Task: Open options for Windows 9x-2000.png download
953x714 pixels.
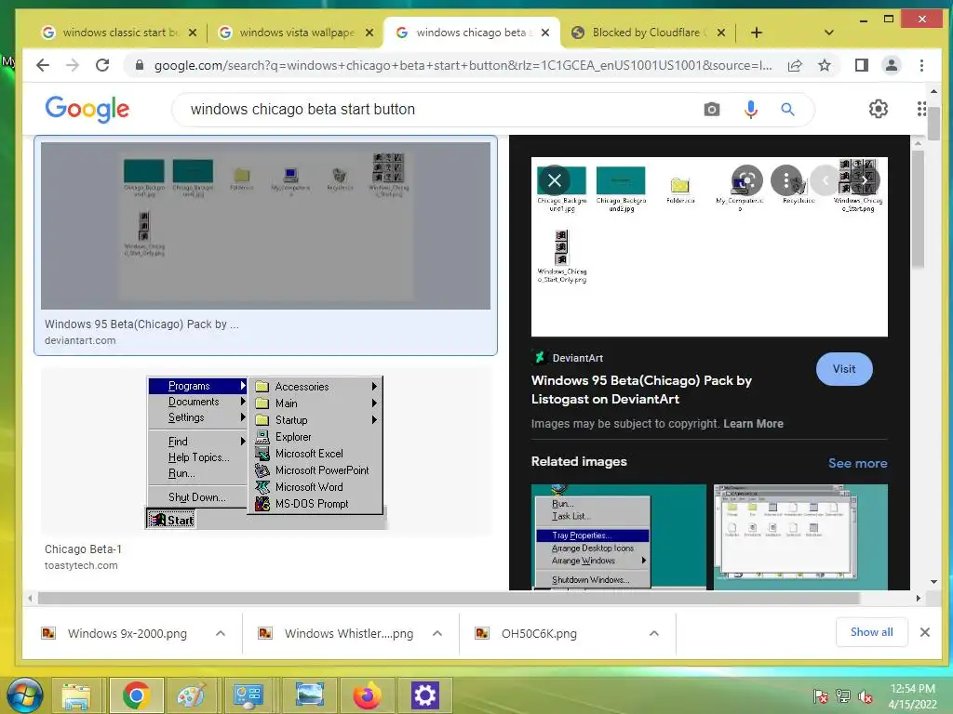Action: [221, 633]
